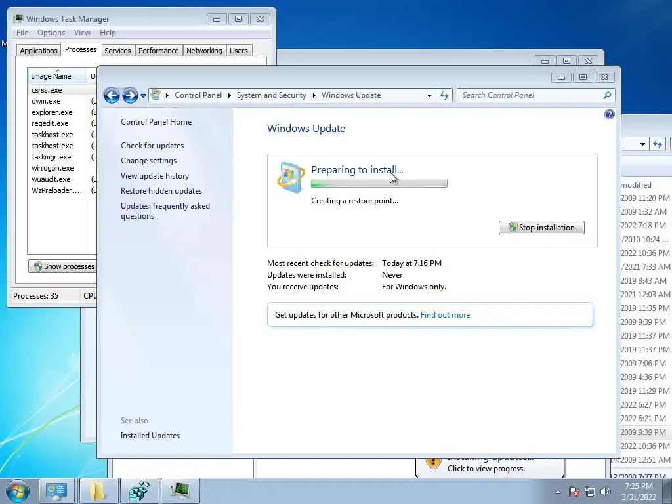Open Task Manager View menu
Screen dimensions: 672x504
pos(82,33)
